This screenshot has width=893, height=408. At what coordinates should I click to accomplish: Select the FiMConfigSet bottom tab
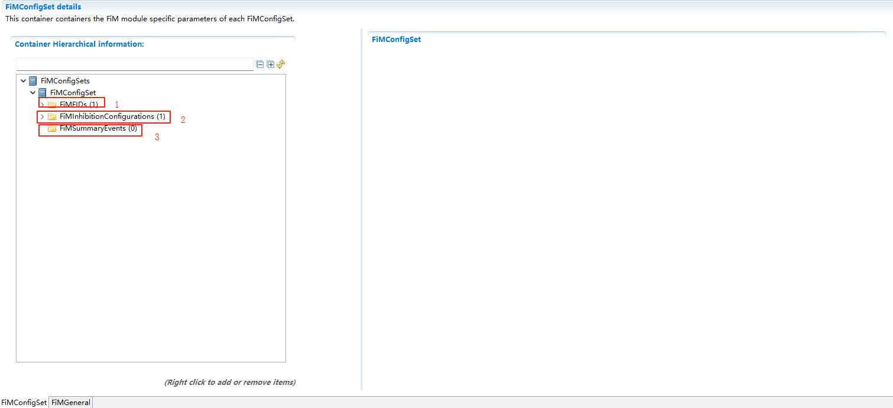point(24,403)
